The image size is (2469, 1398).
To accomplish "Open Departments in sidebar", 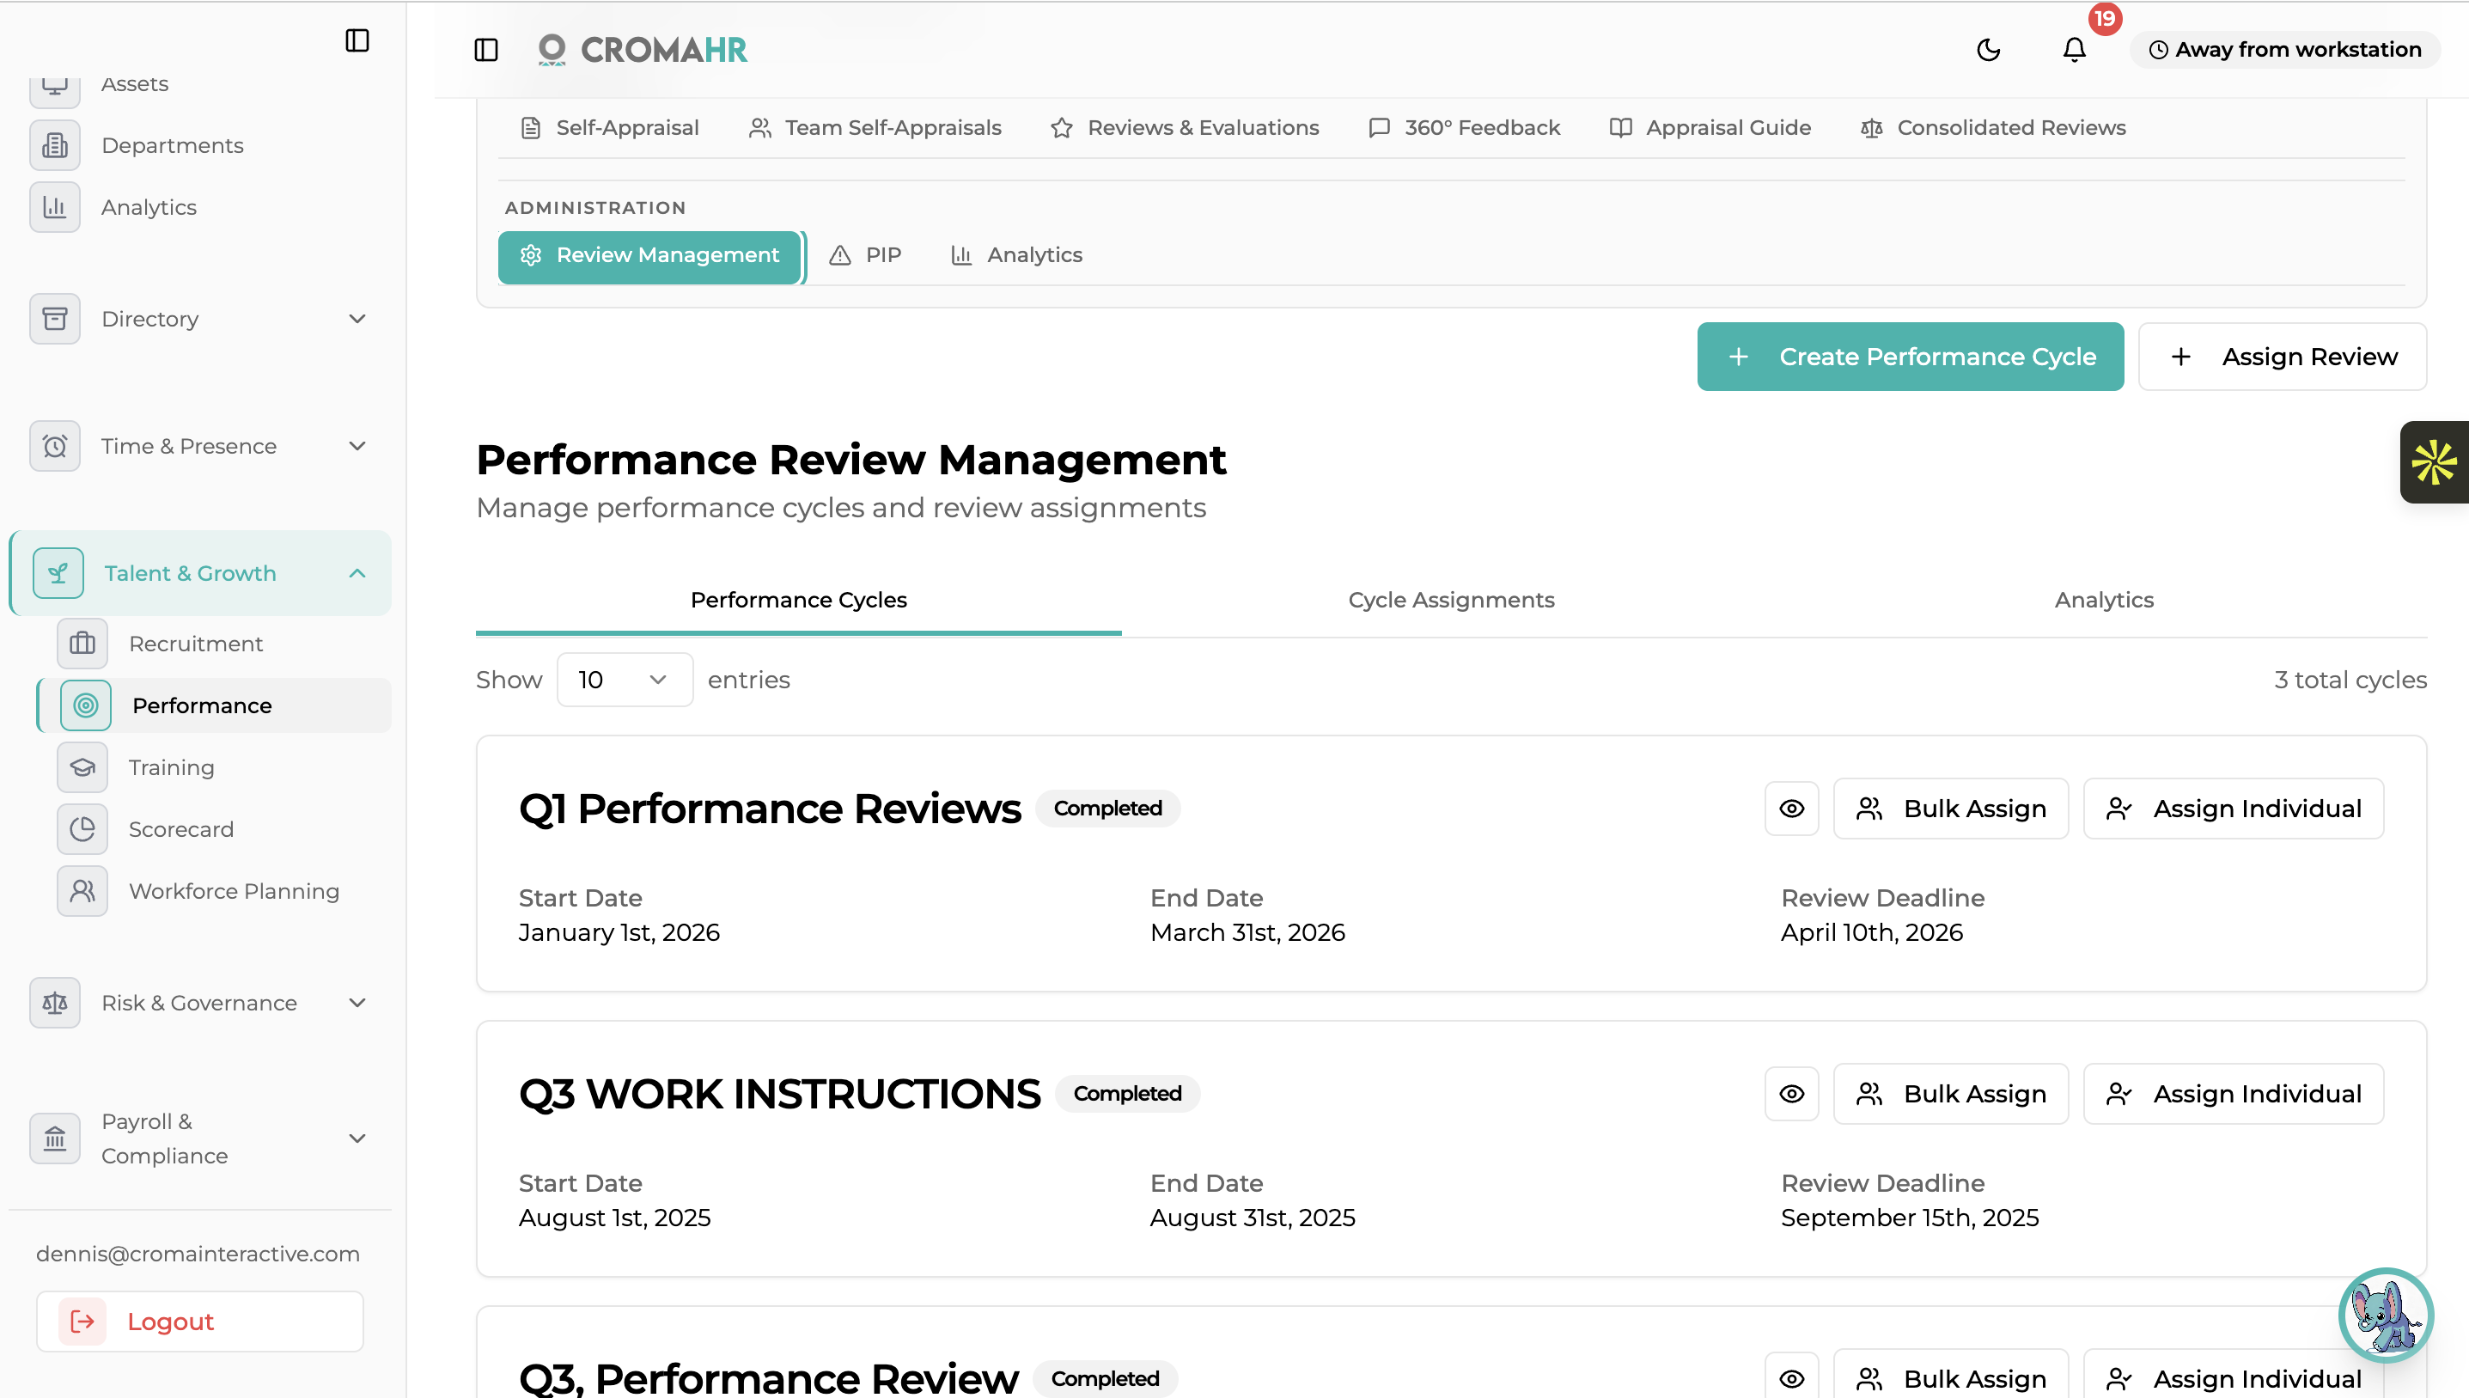I will pos(173,145).
